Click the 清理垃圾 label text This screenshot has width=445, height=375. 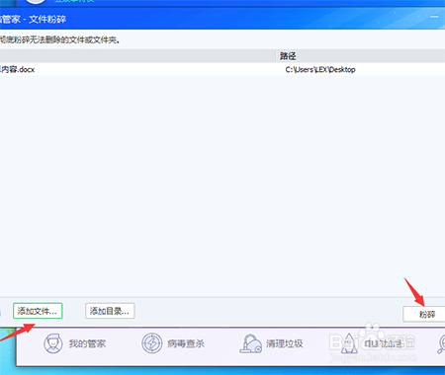285,343
